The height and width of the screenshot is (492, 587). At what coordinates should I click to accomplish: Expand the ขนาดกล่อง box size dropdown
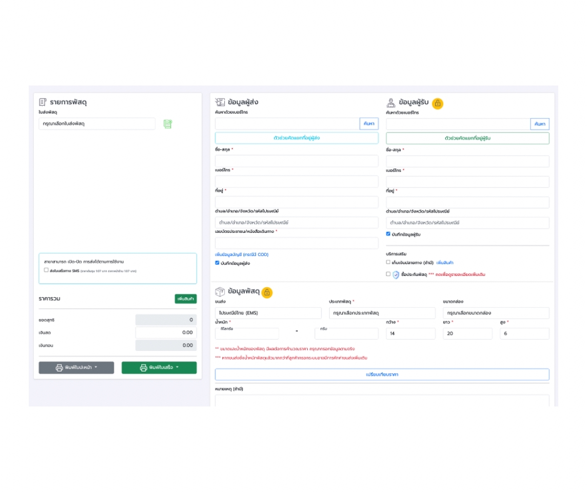pos(496,313)
